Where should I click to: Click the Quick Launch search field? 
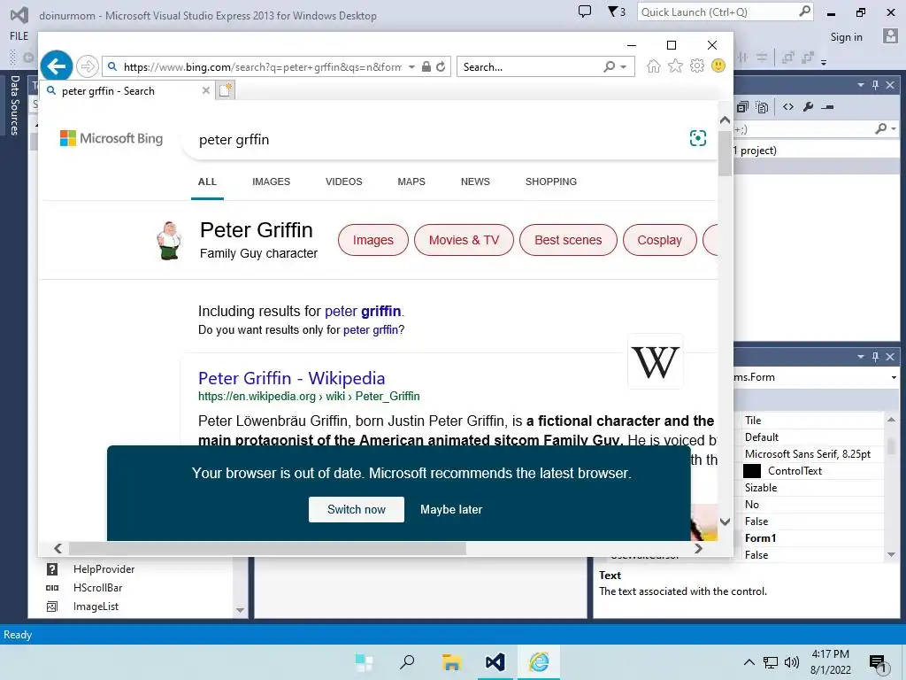(726, 12)
